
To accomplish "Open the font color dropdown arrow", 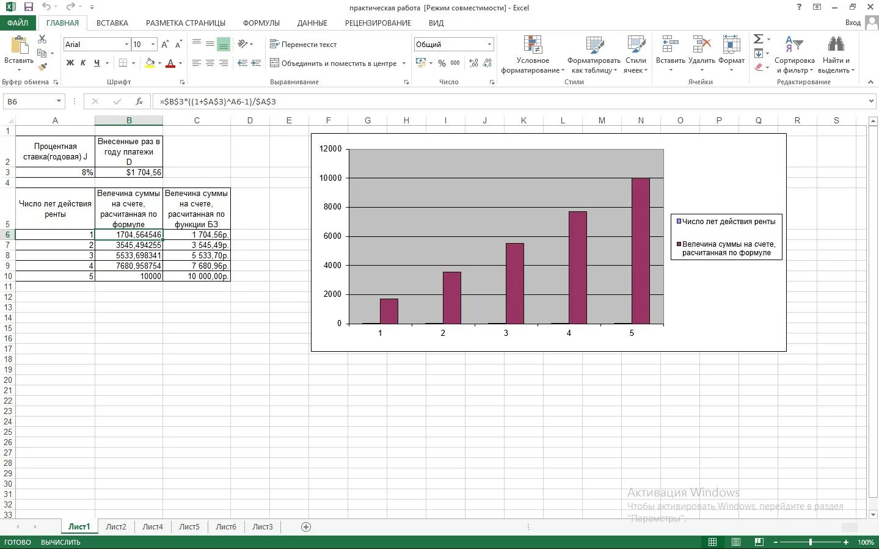I will [180, 63].
